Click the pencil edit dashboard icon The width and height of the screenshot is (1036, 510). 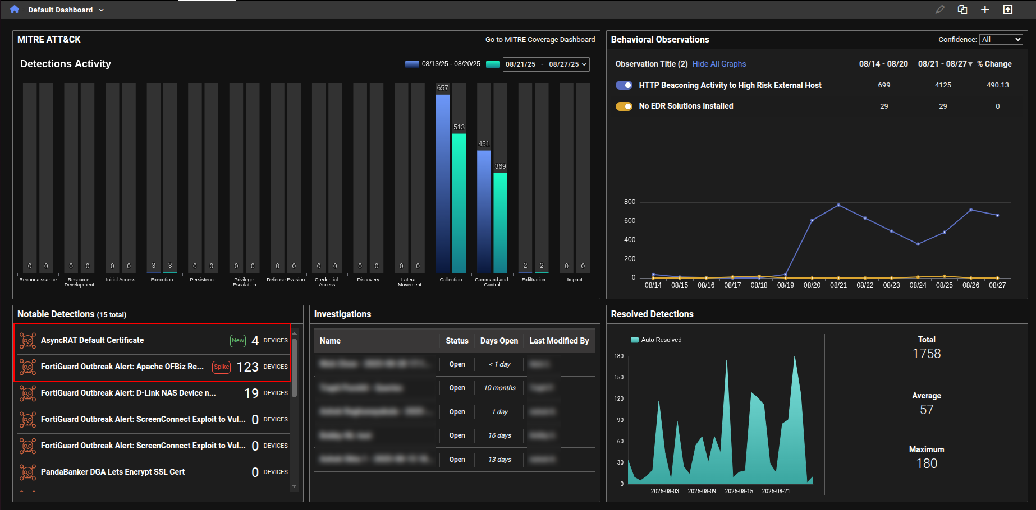click(x=939, y=10)
